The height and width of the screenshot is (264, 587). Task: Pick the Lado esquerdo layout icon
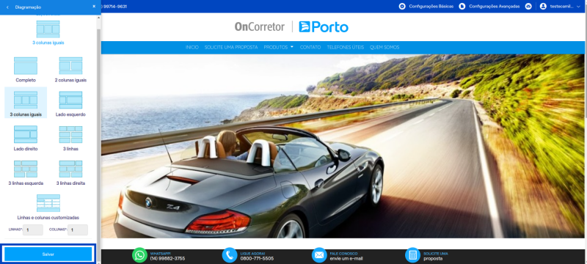coord(70,100)
